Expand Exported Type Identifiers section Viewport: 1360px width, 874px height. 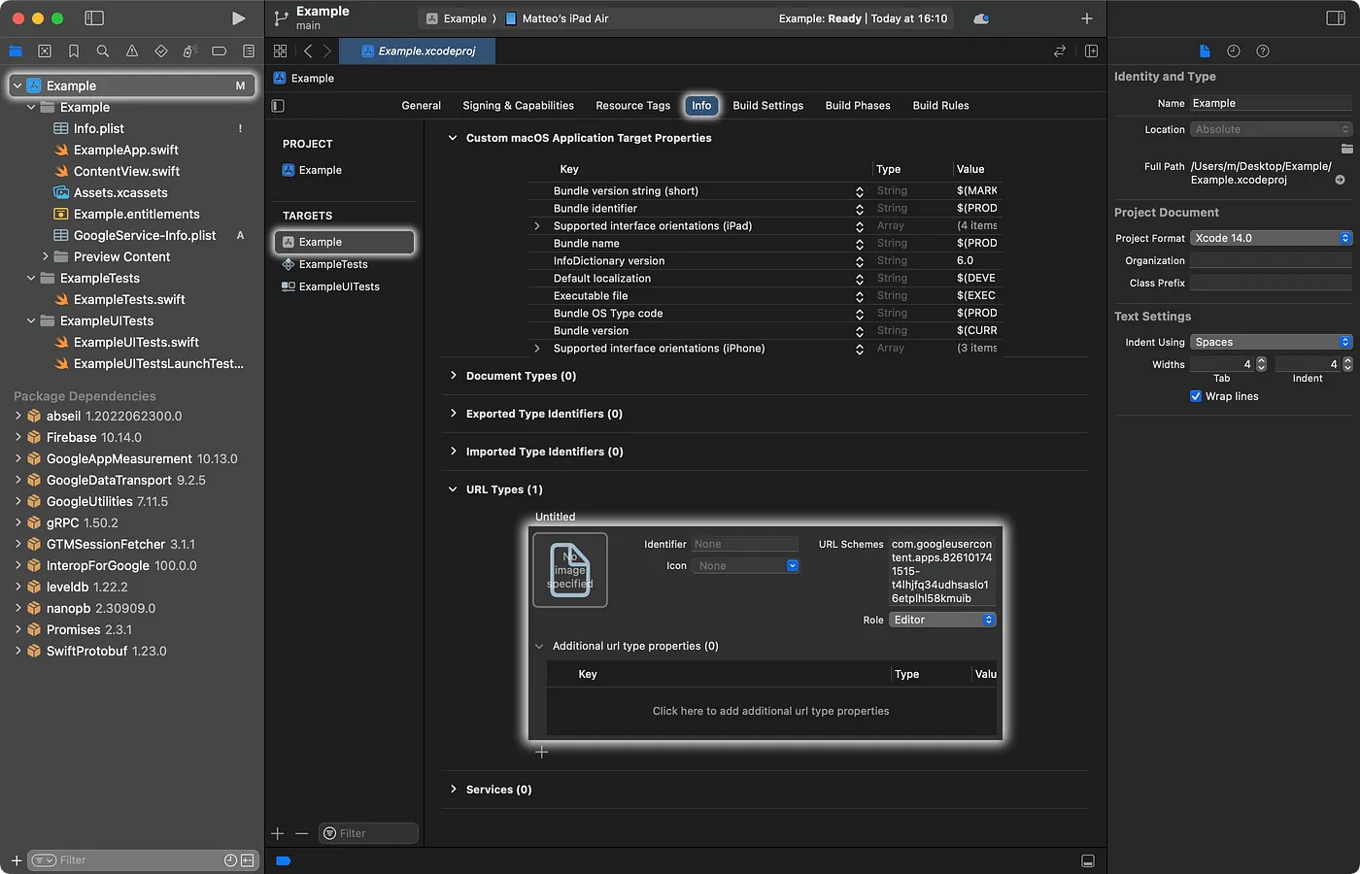click(453, 414)
